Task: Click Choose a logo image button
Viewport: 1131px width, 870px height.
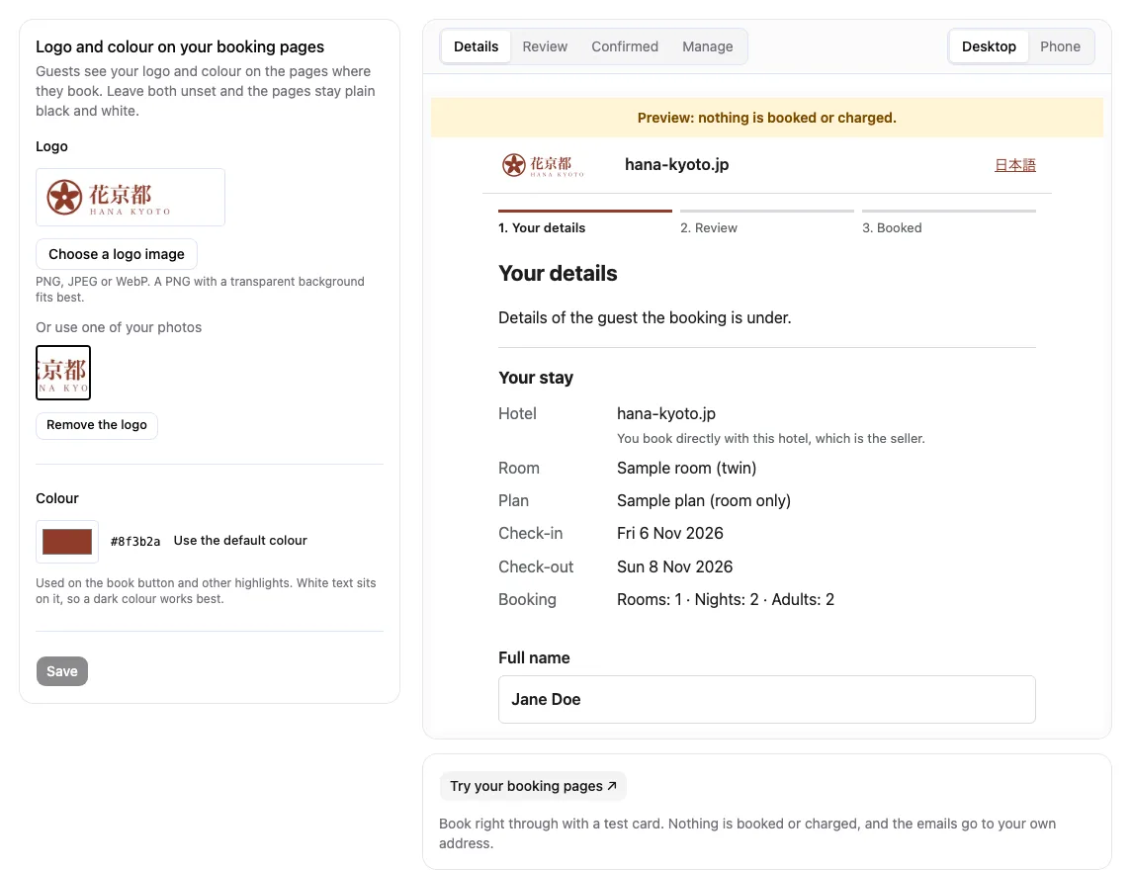Action: tap(116, 254)
